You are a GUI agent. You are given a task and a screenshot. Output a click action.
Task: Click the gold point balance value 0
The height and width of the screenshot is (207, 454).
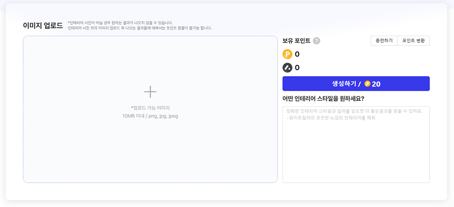[x=297, y=54]
